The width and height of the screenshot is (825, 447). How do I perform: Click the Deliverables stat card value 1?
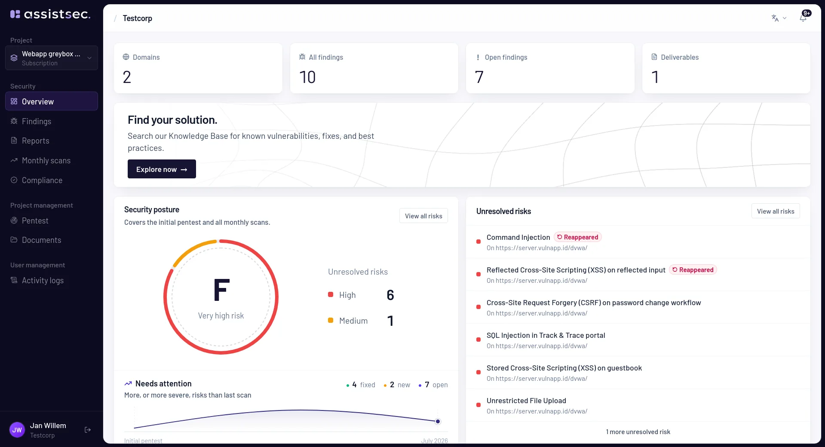[x=655, y=77]
